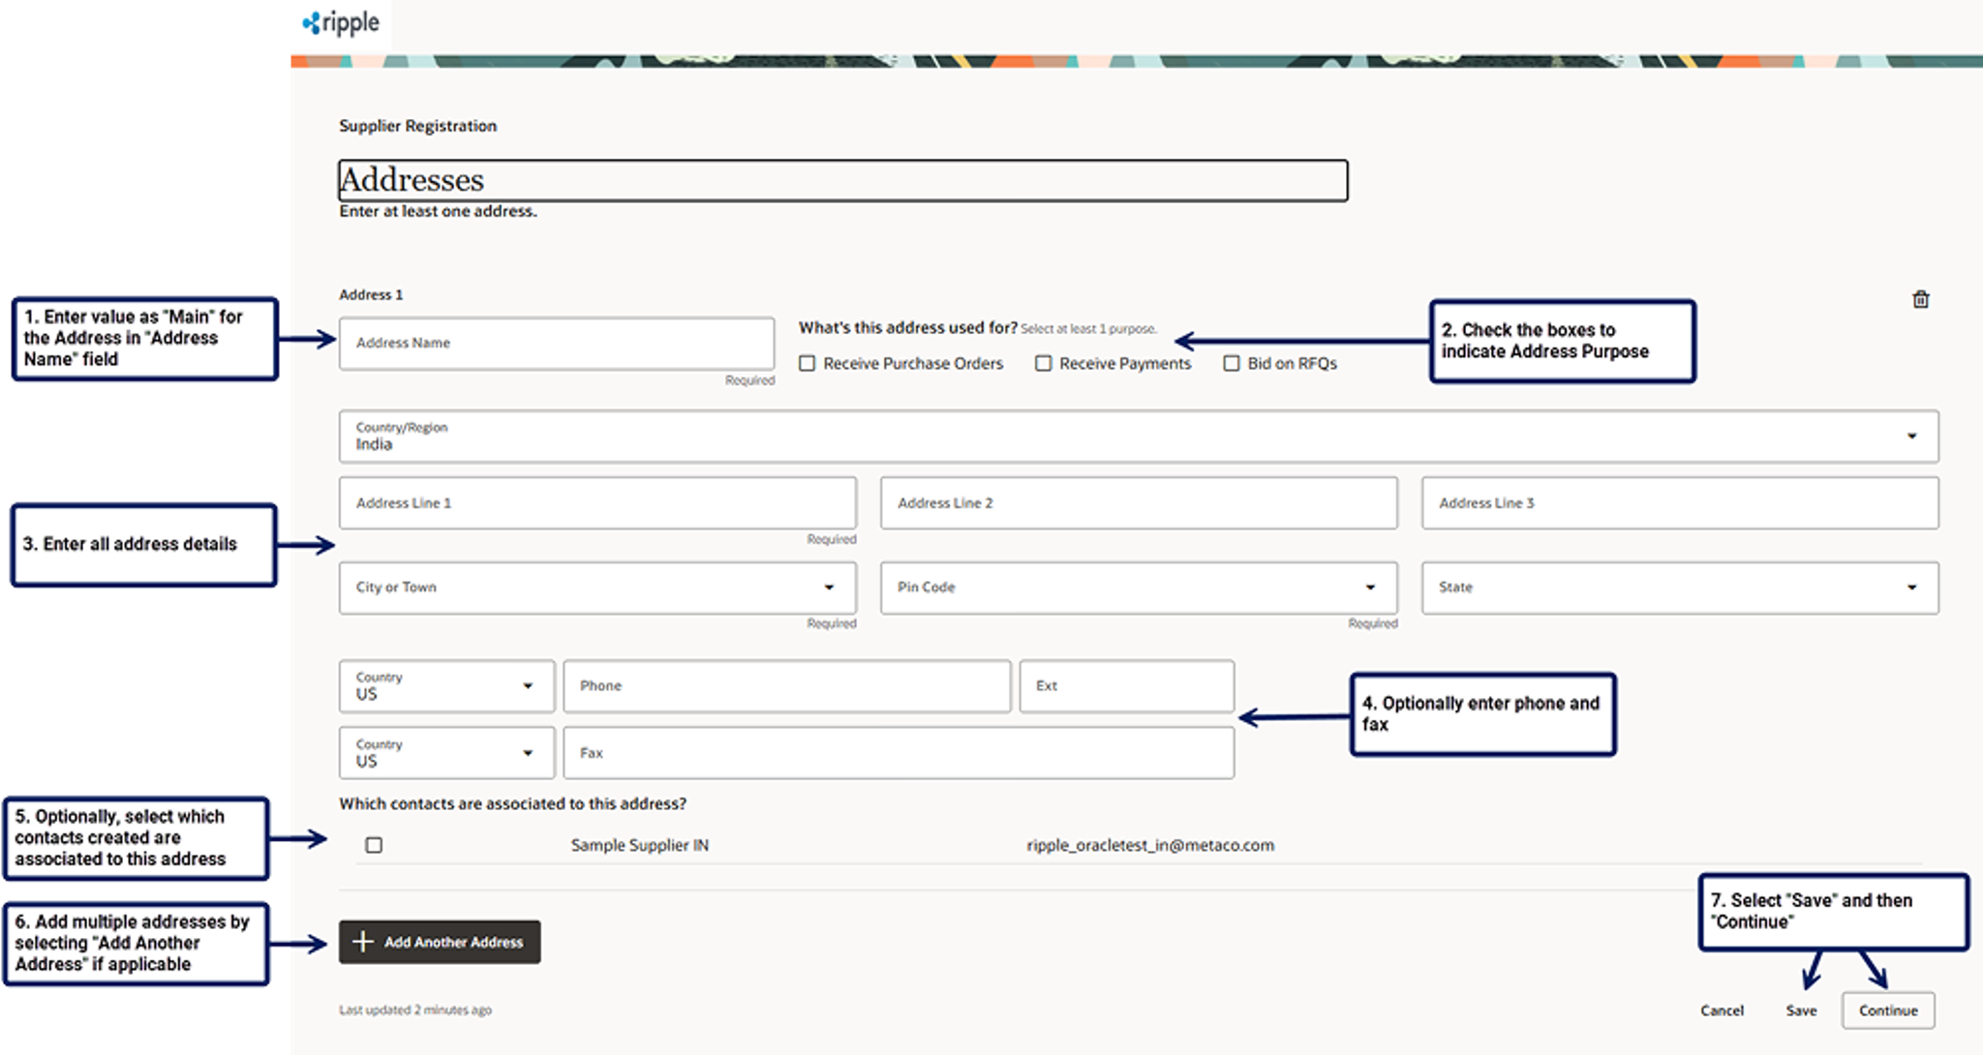Click the Ripple logo
This screenshot has width=1983, height=1055.
click(x=341, y=22)
